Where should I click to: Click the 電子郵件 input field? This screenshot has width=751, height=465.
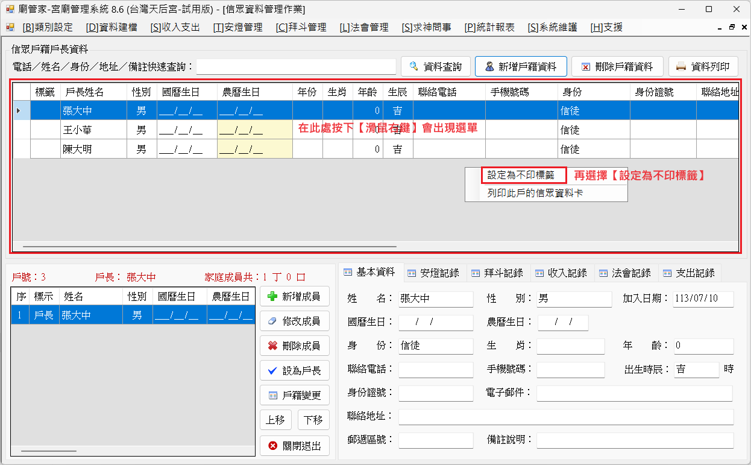tap(635, 393)
